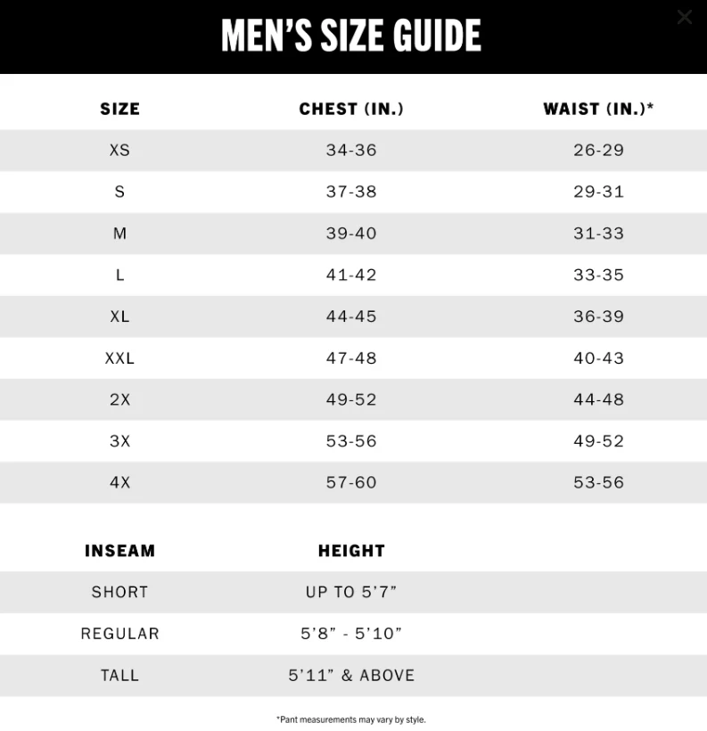Click the waist measurement 26-29
This screenshot has height=731, width=707.
coord(598,150)
